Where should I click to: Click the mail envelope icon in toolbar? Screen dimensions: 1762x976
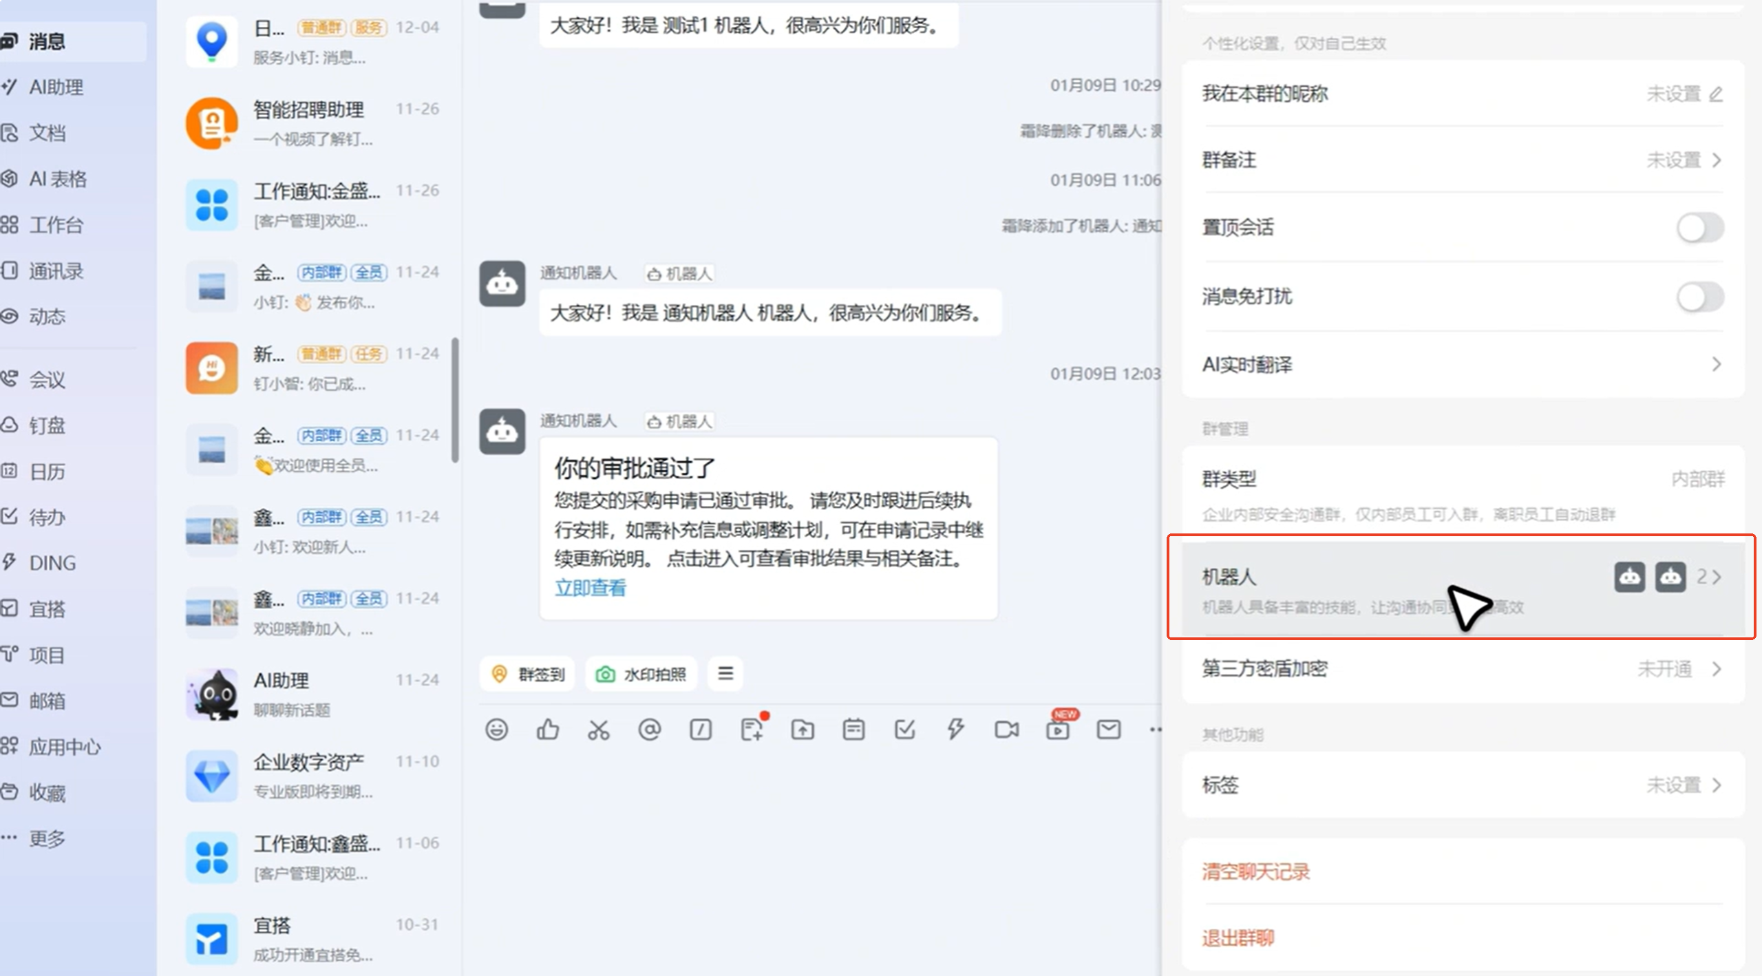point(1109,730)
